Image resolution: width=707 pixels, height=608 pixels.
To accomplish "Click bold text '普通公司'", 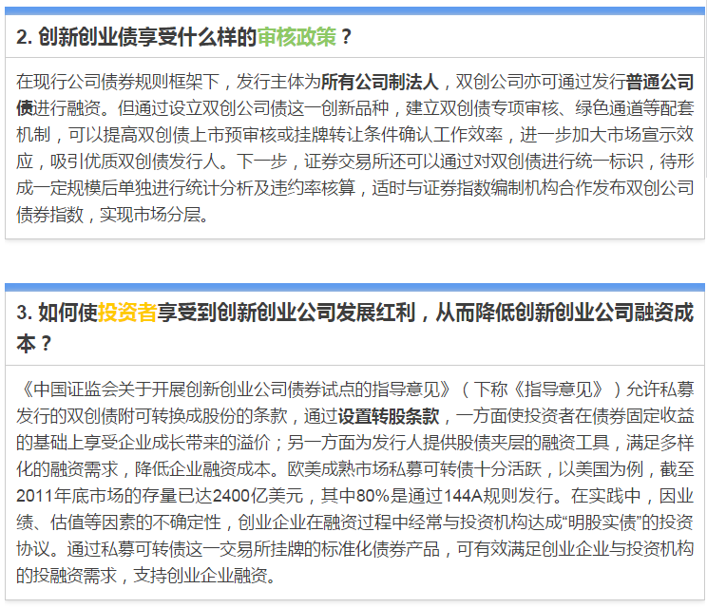I will click(659, 82).
